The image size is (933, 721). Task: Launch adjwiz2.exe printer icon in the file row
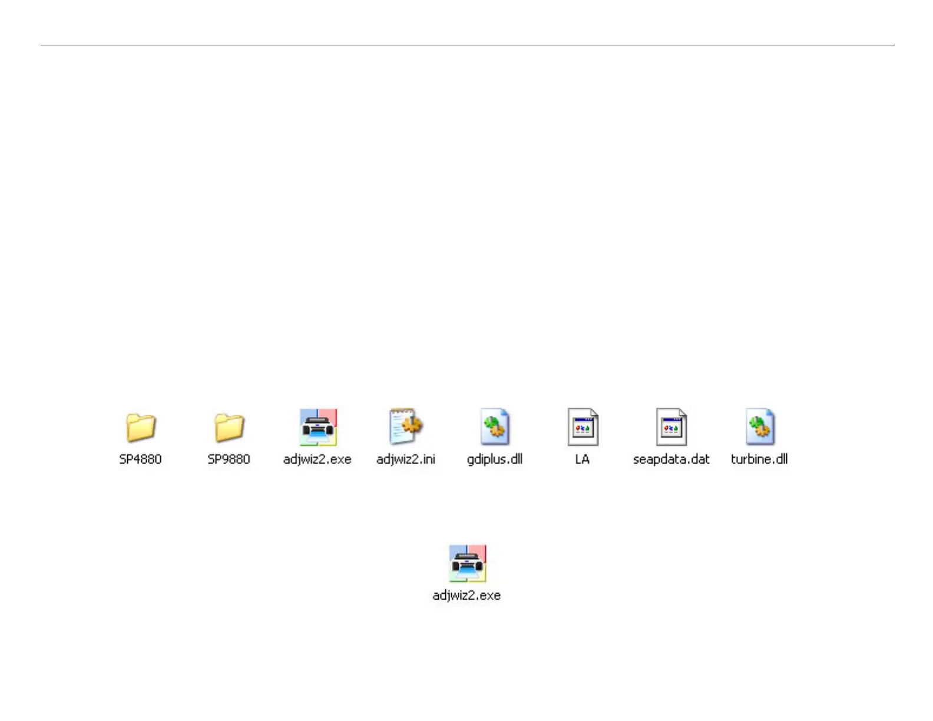pos(317,427)
